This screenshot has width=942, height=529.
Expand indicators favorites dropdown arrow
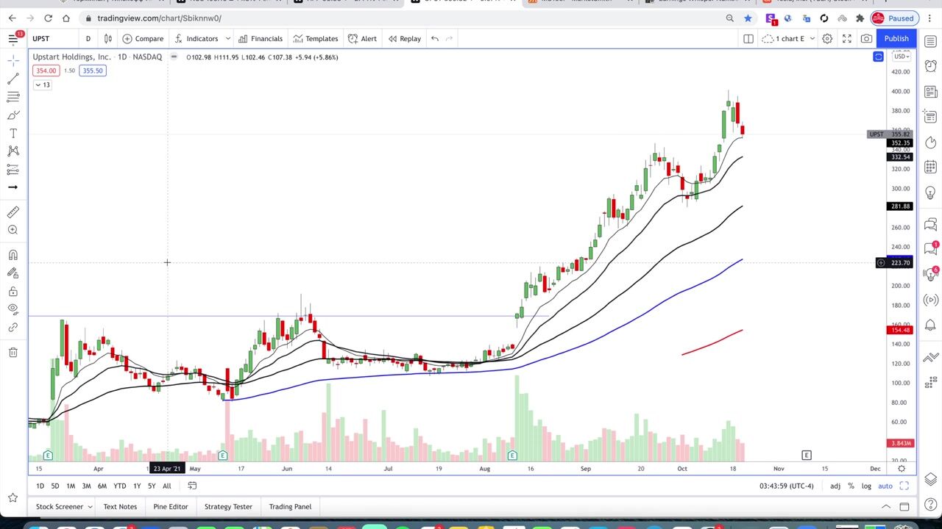tap(227, 39)
